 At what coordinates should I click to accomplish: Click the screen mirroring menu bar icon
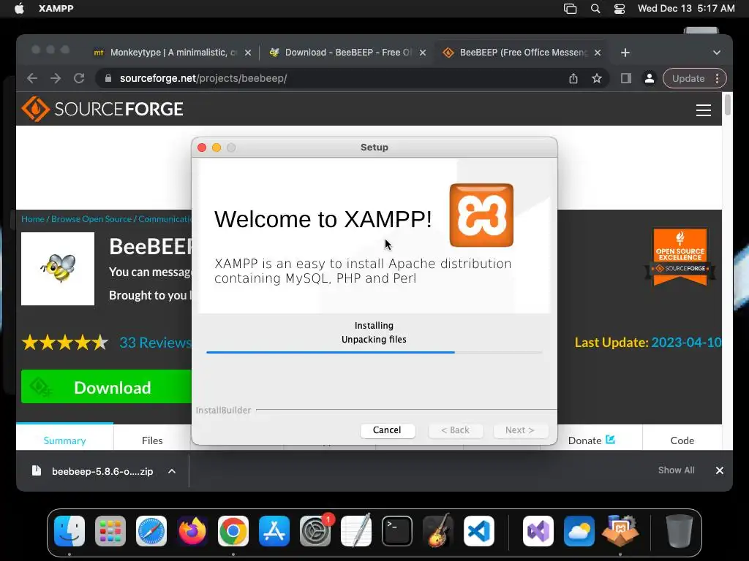[x=571, y=9]
